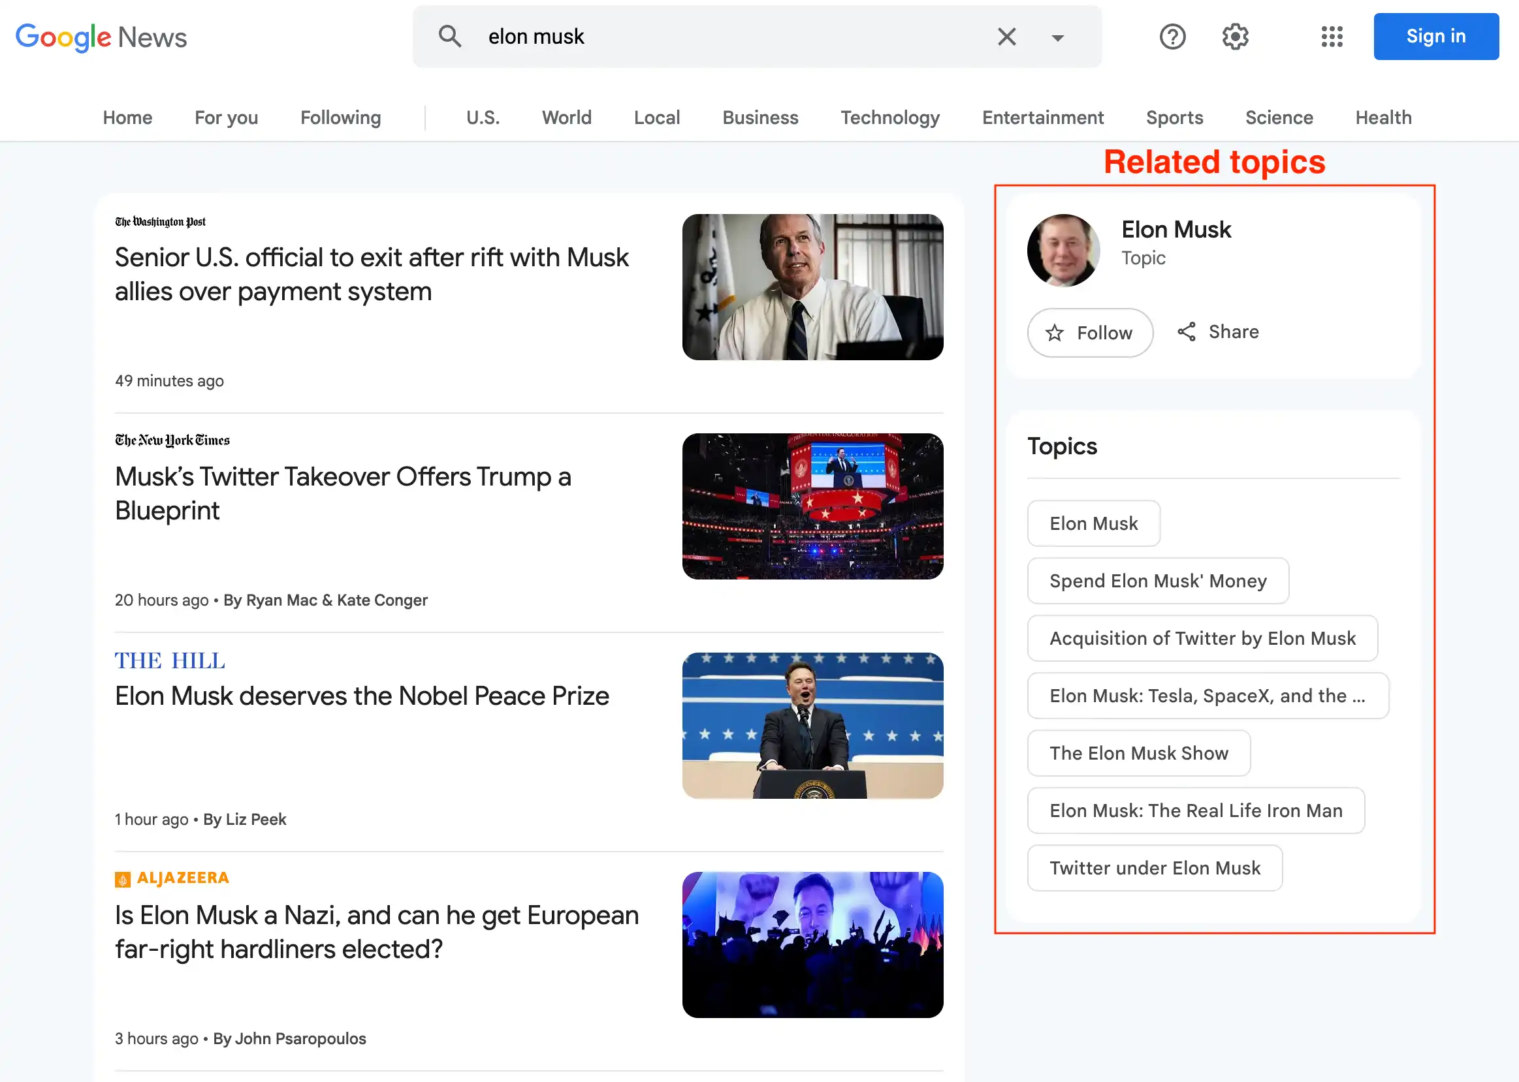Open Acquisition of Twitter by Elon Musk topic
This screenshot has height=1082, width=1519.
point(1202,638)
